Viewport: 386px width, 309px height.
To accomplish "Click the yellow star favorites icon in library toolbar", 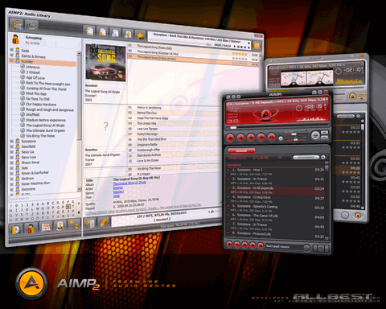I will point(140,35).
